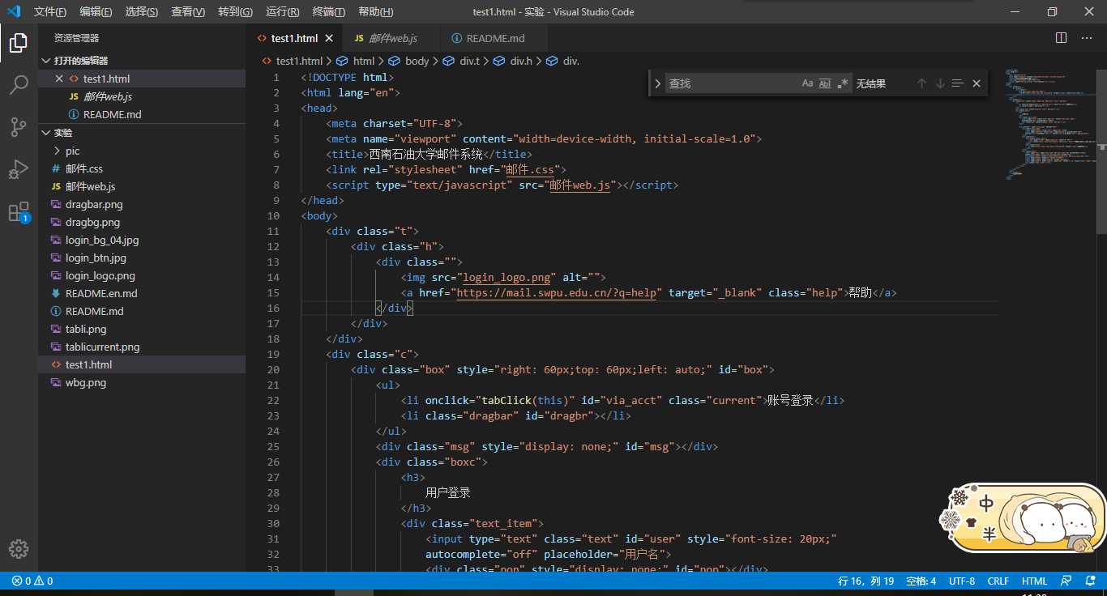Open the 运行(R) menu
The width and height of the screenshot is (1107, 596).
(282, 11)
